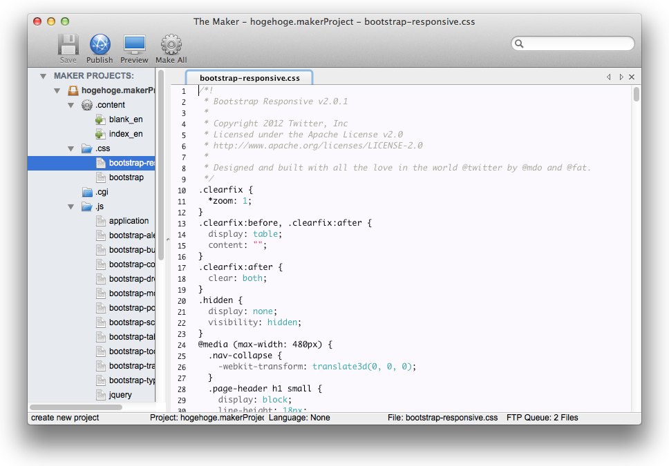
Task: Open the blank_en page icon
Action: point(99,119)
